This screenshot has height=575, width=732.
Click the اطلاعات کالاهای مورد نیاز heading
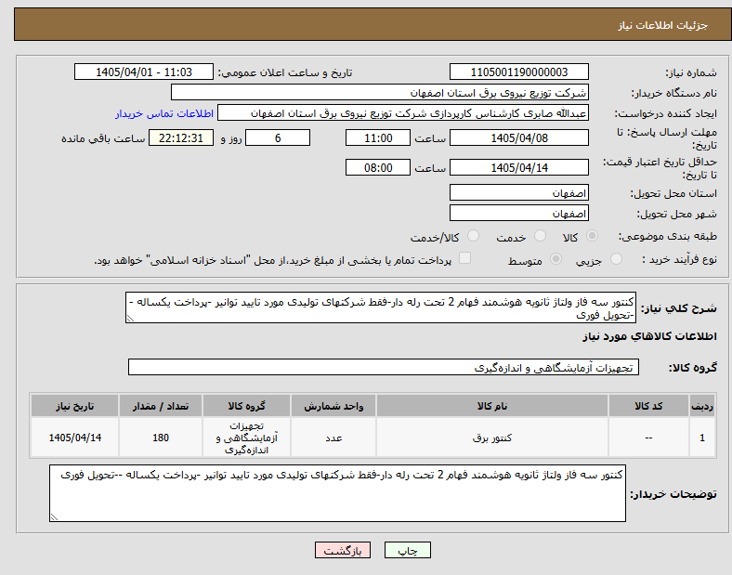click(649, 336)
